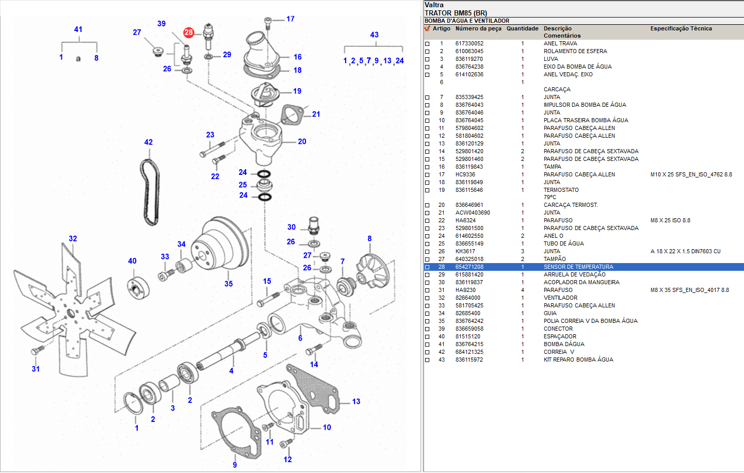Click the red check icon beside Artigo header
Image resolution: width=744 pixels, height=473 pixels.
(427, 28)
